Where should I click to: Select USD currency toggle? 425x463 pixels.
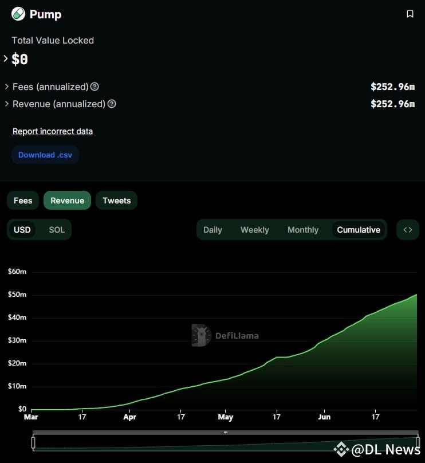click(22, 230)
